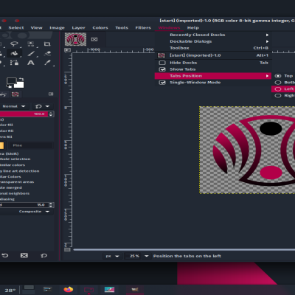Open the Tools menu
The image size is (295, 295).
click(x=122, y=28)
